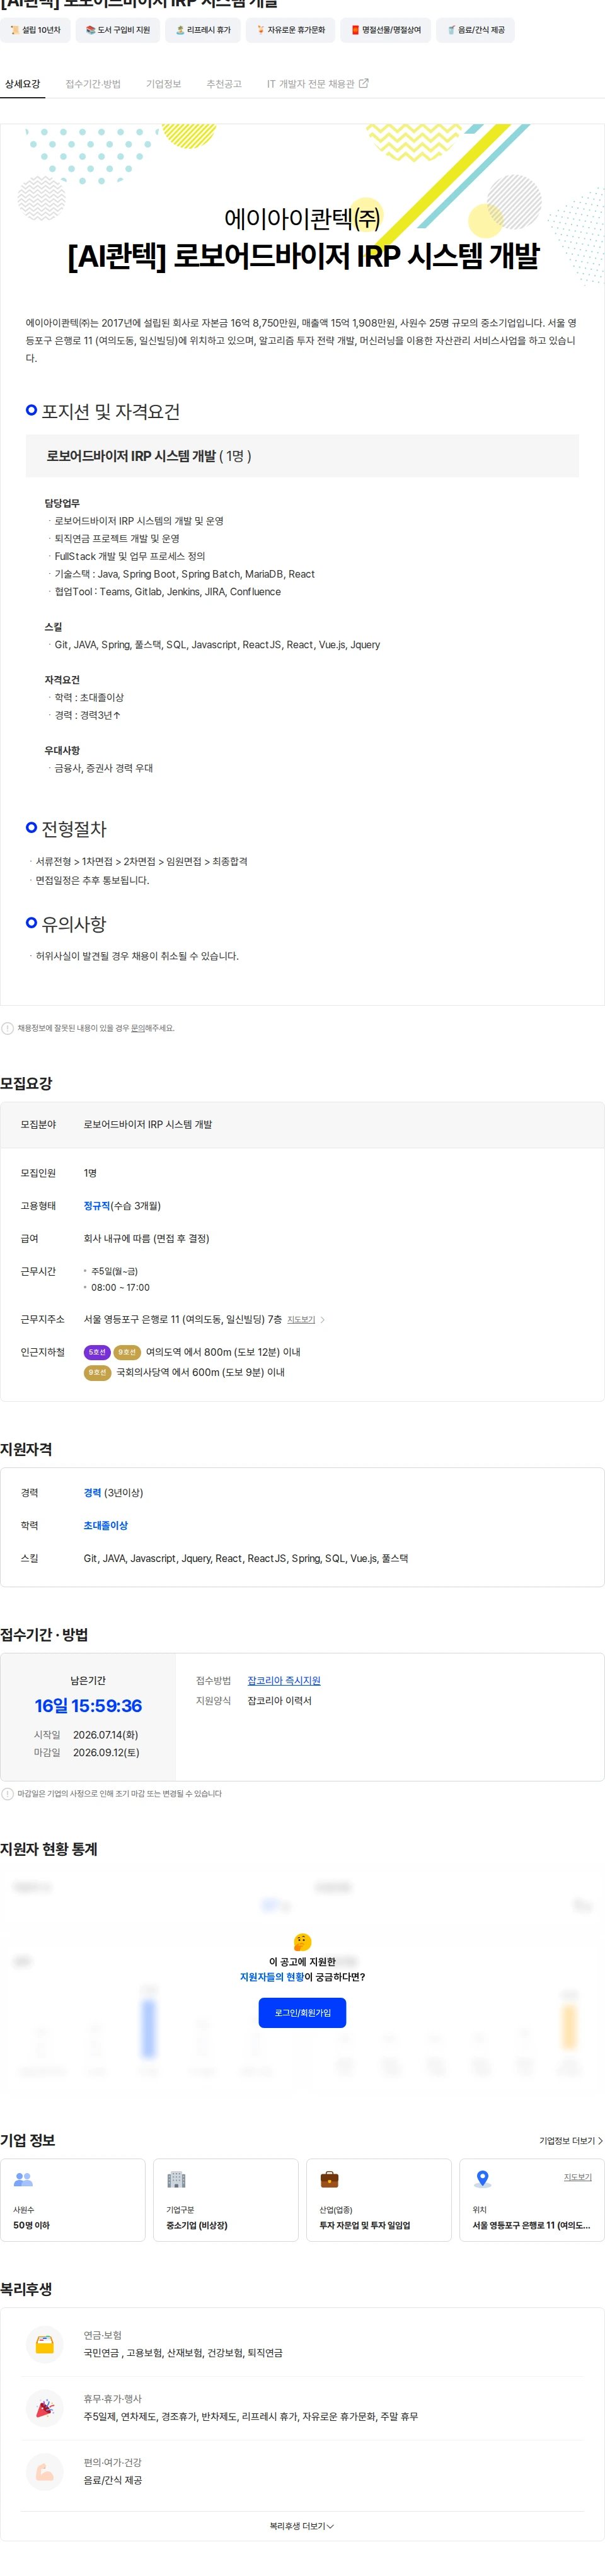This screenshot has width=605, height=2576.
Task: Open 지도보기 link in 위치 card
Action: (x=578, y=2177)
